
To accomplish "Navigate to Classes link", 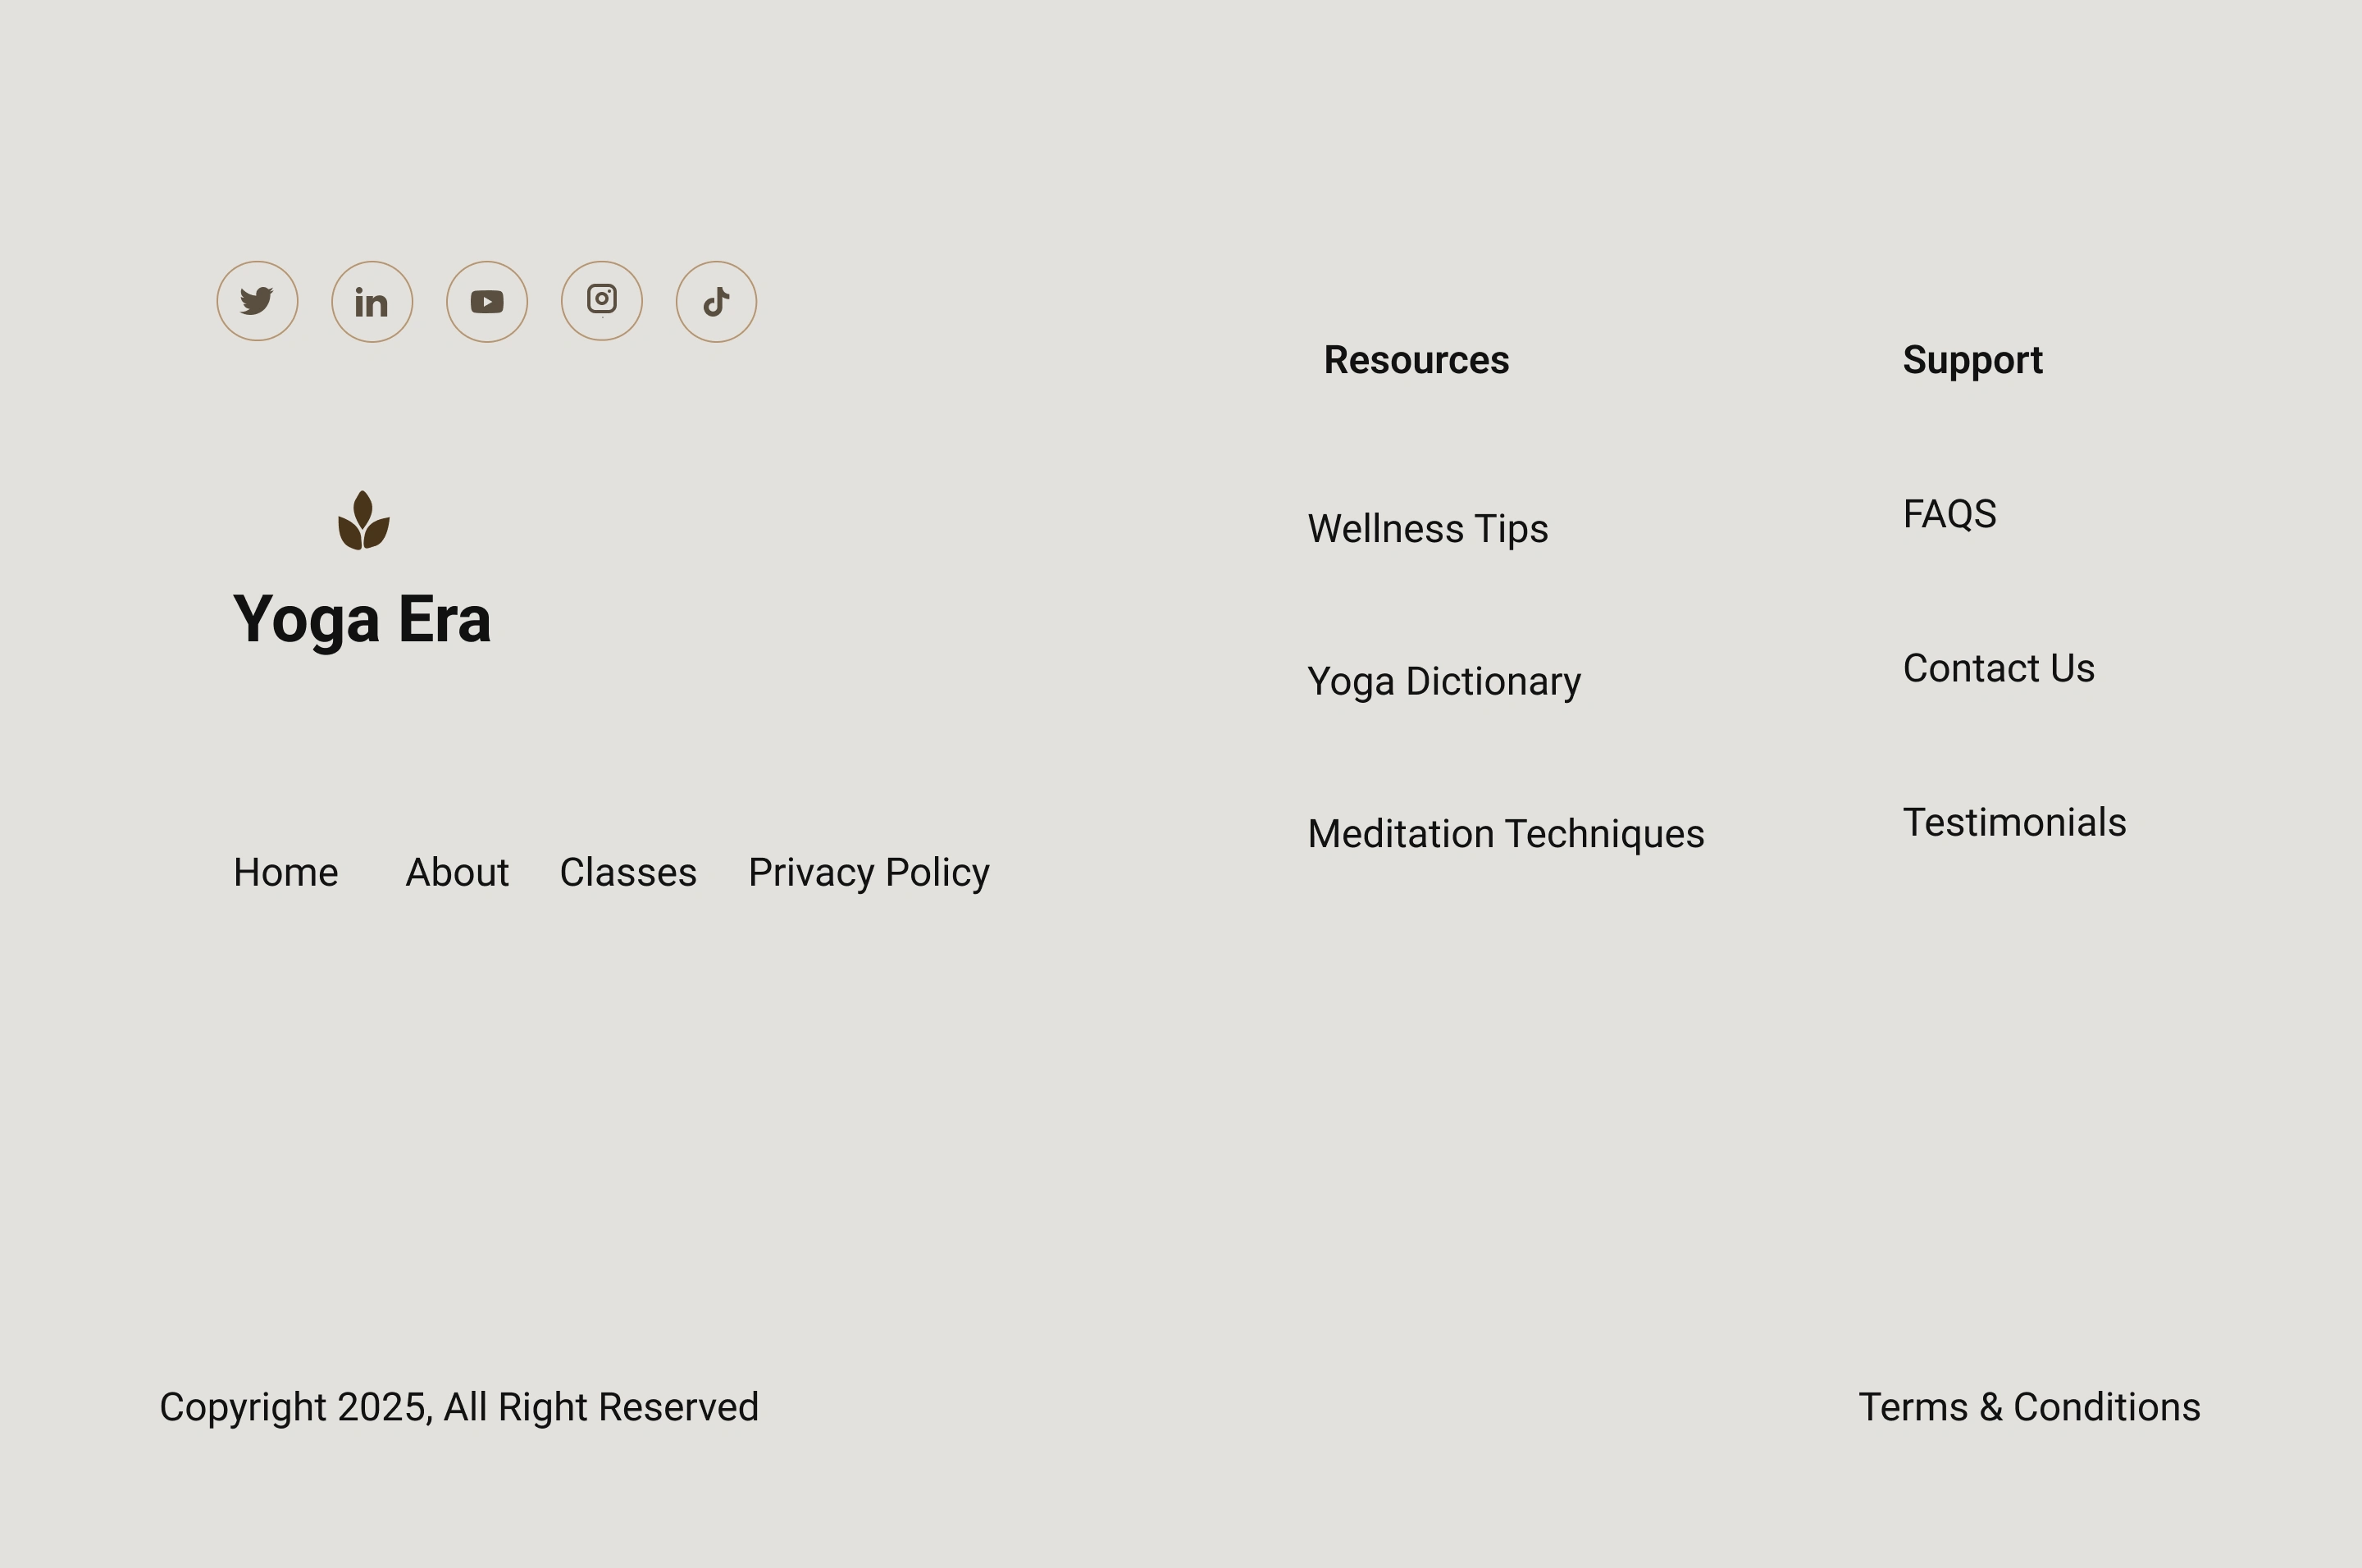I will coord(628,873).
